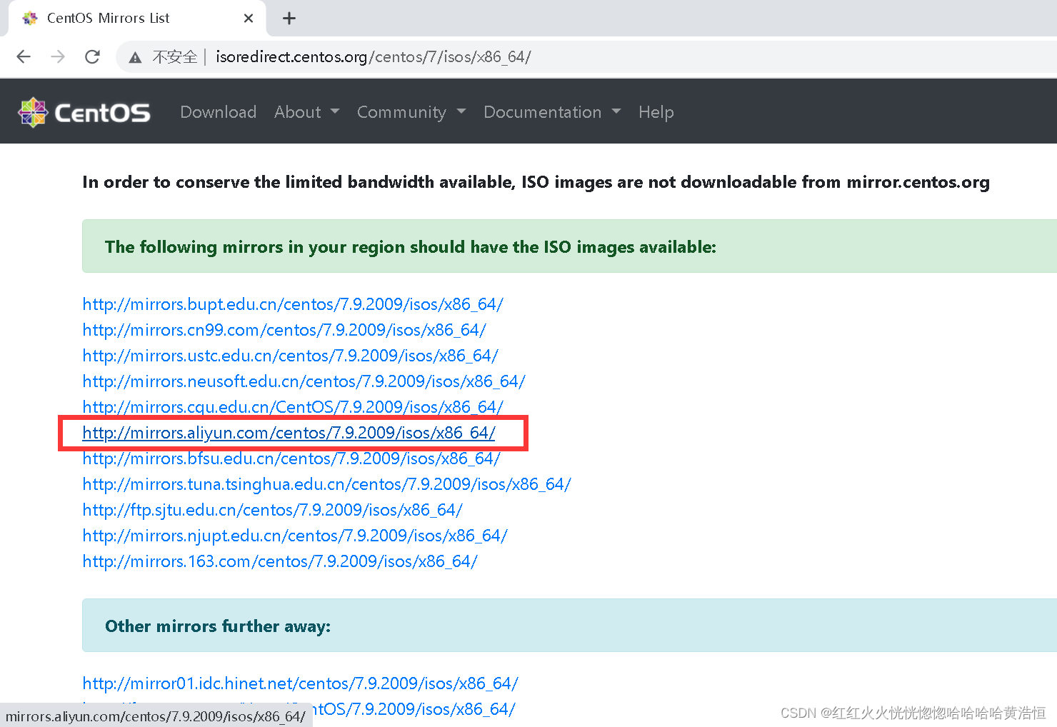
Task: Close the CentOS Mirrors List tab
Action: pos(249,19)
